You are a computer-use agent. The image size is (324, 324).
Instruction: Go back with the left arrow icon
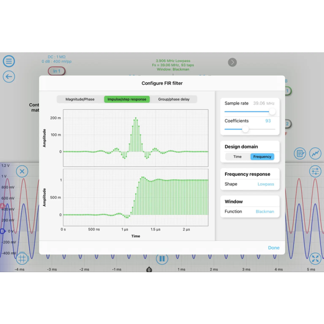pos(9,77)
